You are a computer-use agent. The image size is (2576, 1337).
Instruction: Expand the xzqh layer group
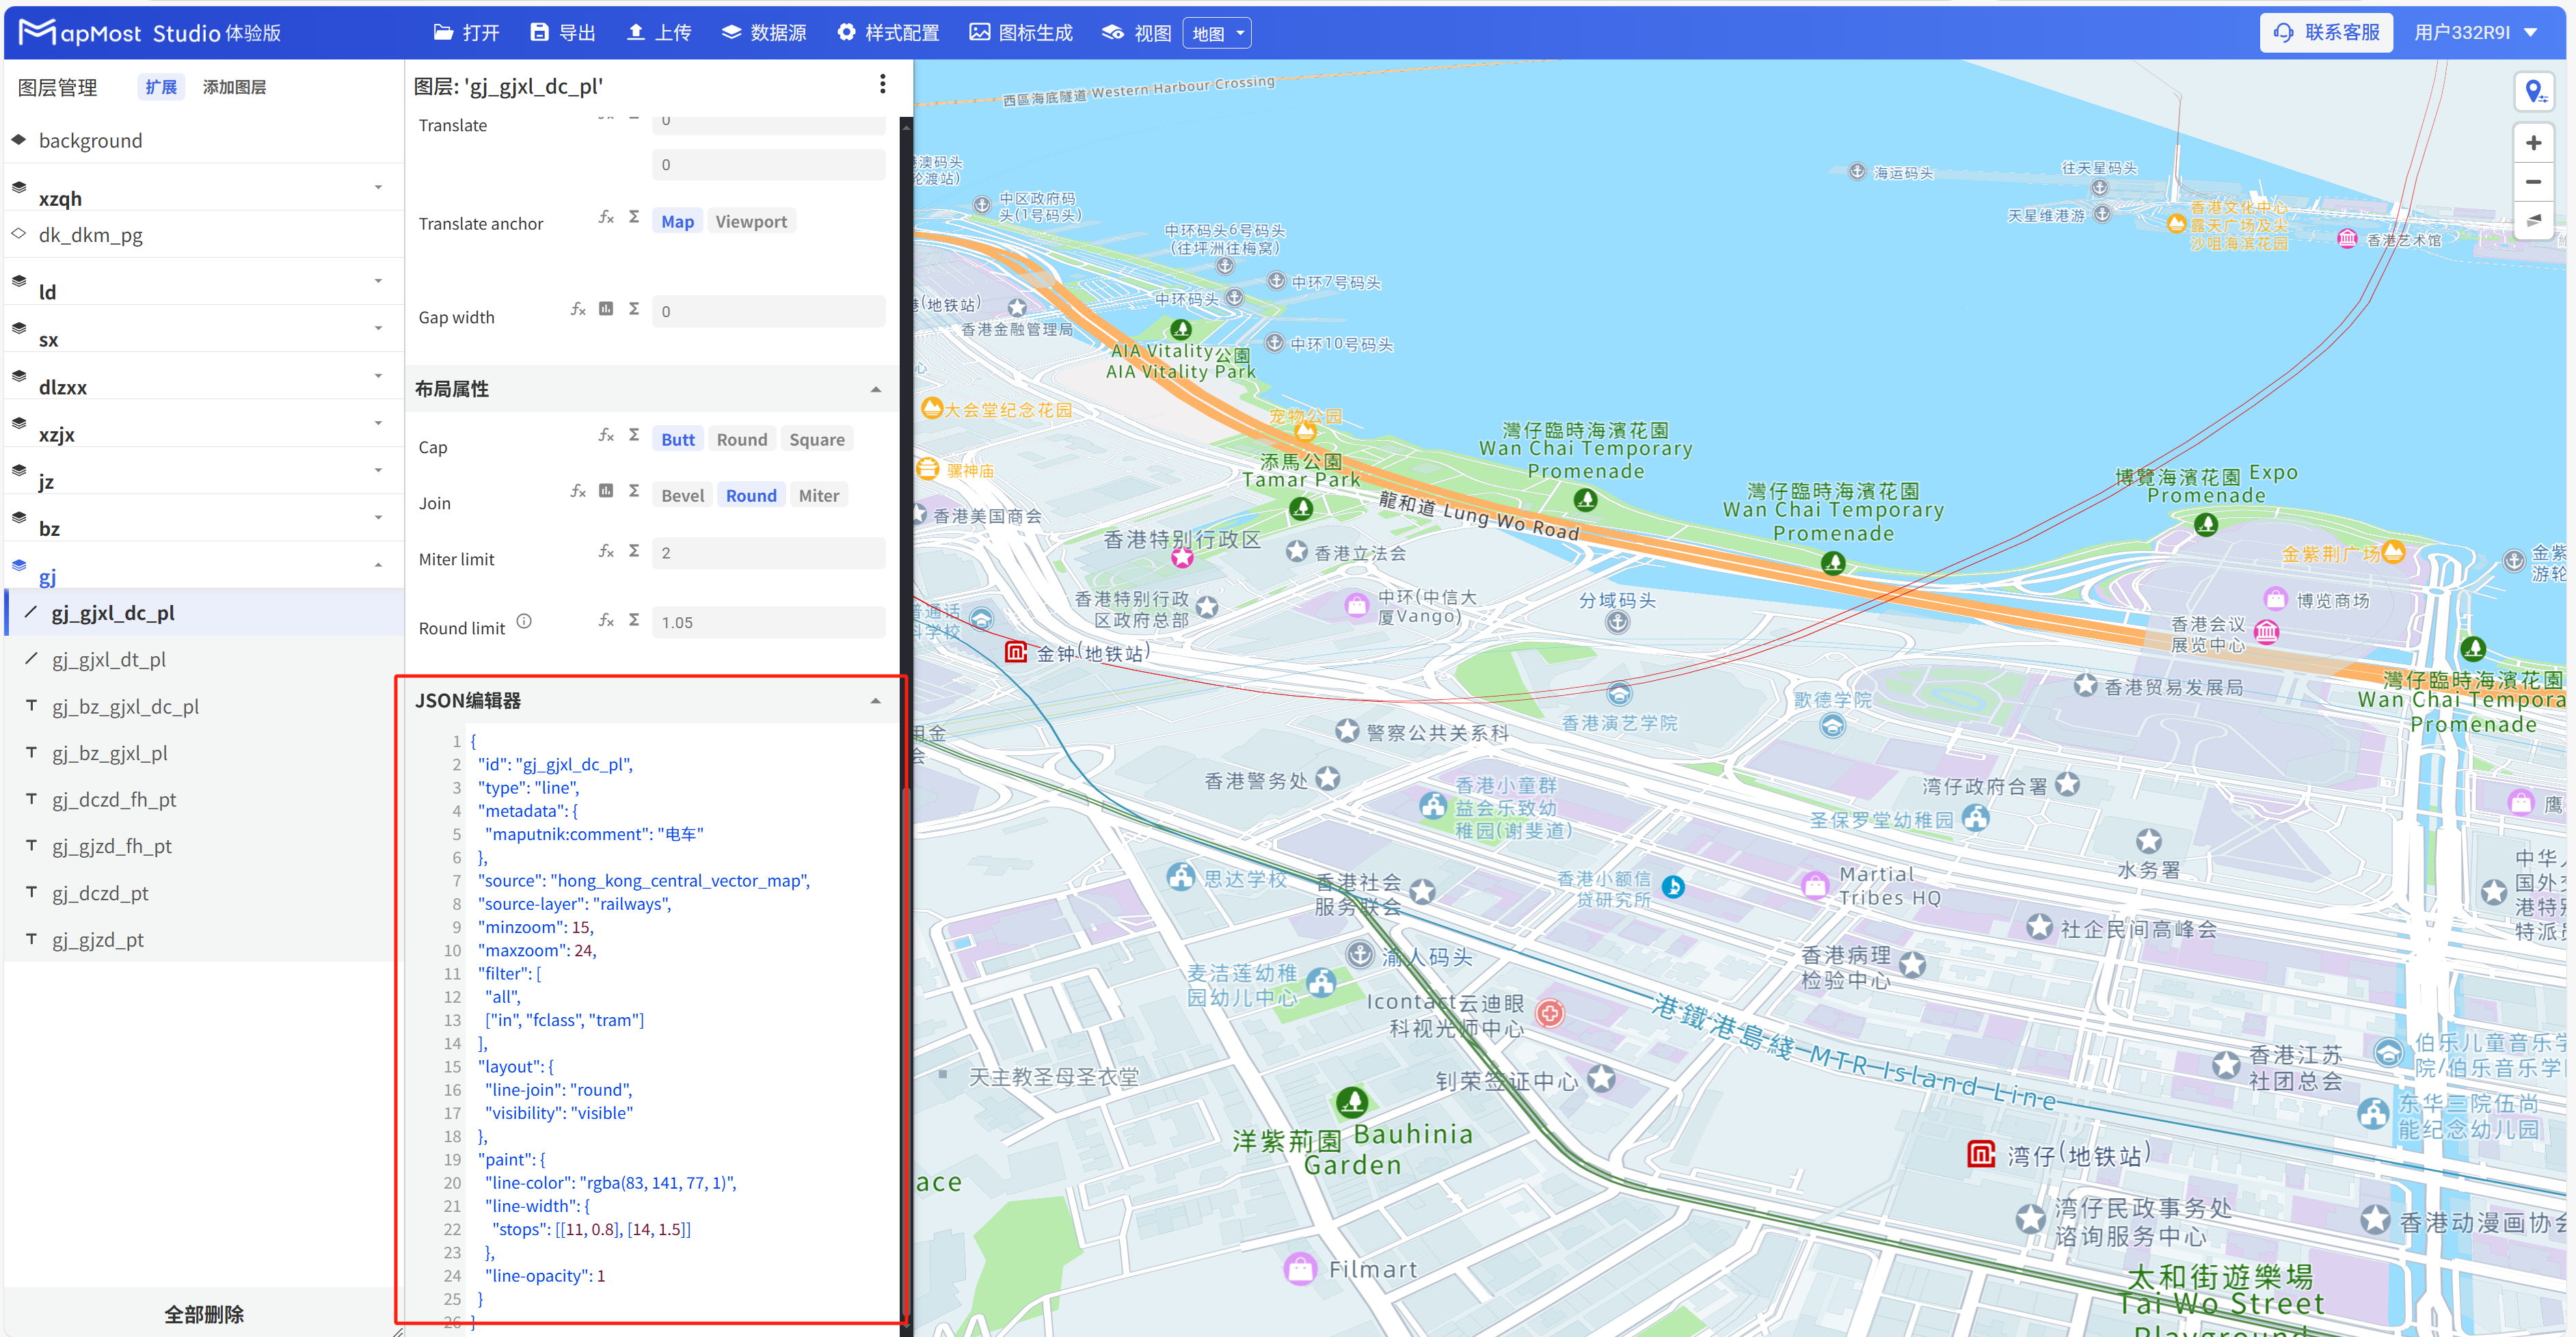pos(378,187)
